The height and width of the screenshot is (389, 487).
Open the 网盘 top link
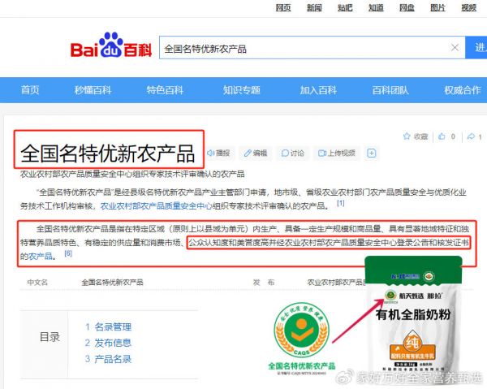coord(407,8)
